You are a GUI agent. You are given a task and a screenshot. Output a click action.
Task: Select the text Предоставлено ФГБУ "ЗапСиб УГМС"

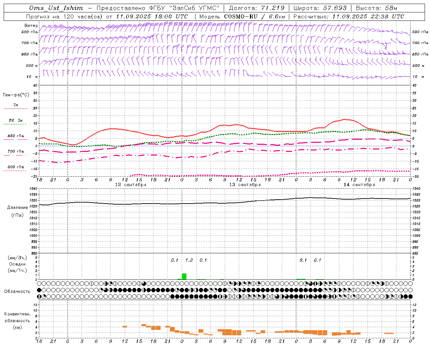[158, 8]
